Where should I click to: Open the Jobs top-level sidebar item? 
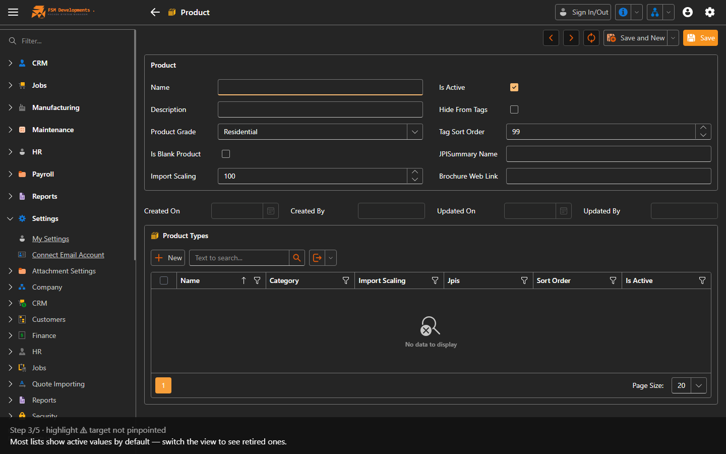pyautogui.click(x=39, y=85)
